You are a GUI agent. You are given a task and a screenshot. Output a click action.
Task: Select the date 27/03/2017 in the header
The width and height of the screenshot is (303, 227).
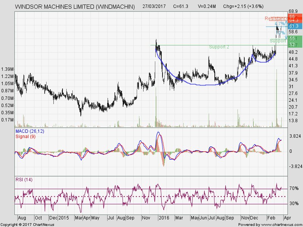154,6
